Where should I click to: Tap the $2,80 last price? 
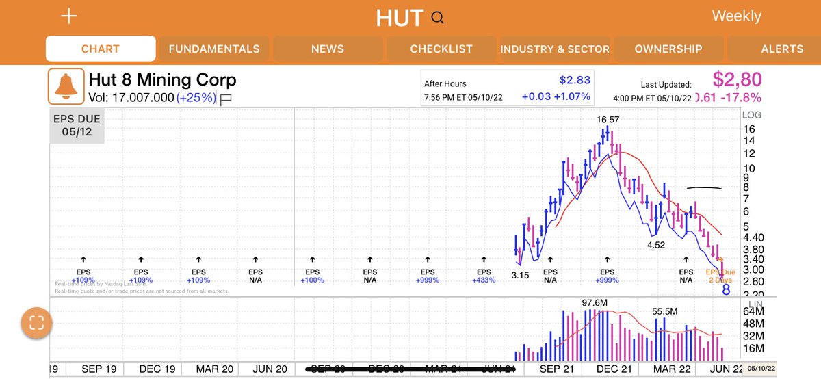point(738,79)
